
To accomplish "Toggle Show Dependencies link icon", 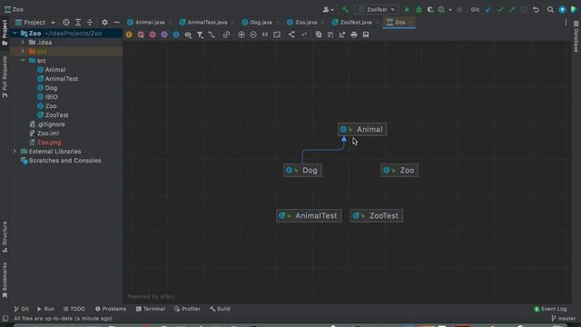I will click(x=226, y=35).
